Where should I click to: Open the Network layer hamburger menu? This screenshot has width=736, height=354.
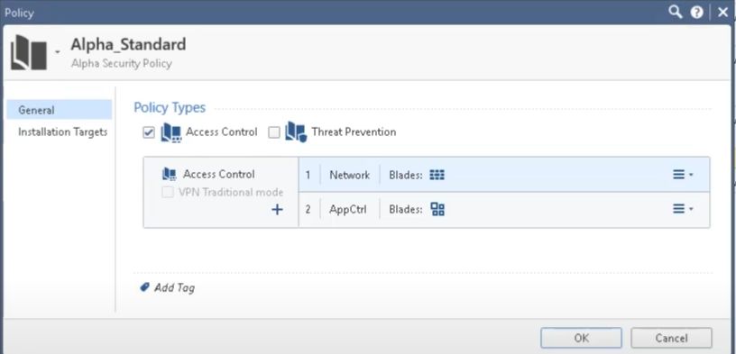(683, 175)
